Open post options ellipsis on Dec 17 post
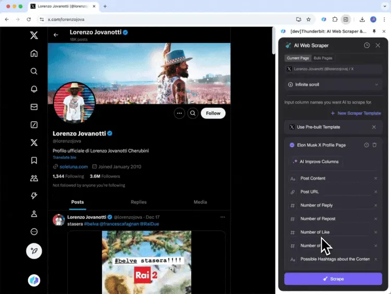The height and width of the screenshot is (294, 391). coord(223,217)
